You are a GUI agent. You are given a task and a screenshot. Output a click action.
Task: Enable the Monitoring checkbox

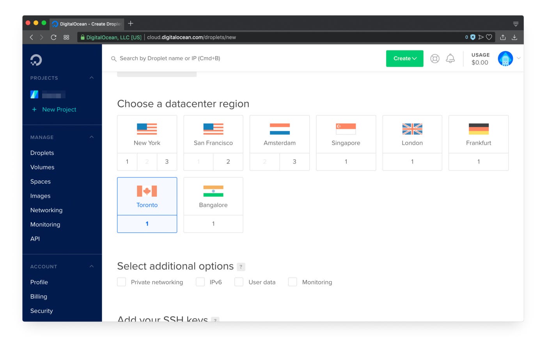(x=292, y=282)
